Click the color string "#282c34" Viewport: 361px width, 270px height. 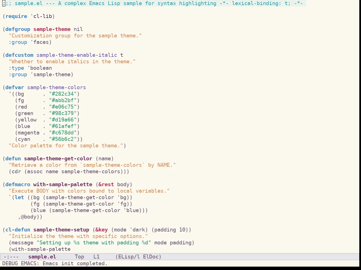tap(63, 94)
